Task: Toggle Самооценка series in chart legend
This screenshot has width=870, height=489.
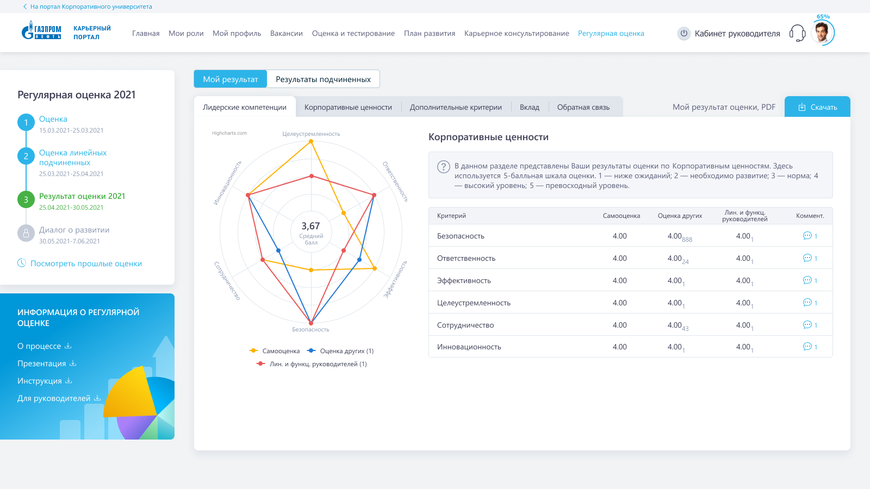Action: 275,351
